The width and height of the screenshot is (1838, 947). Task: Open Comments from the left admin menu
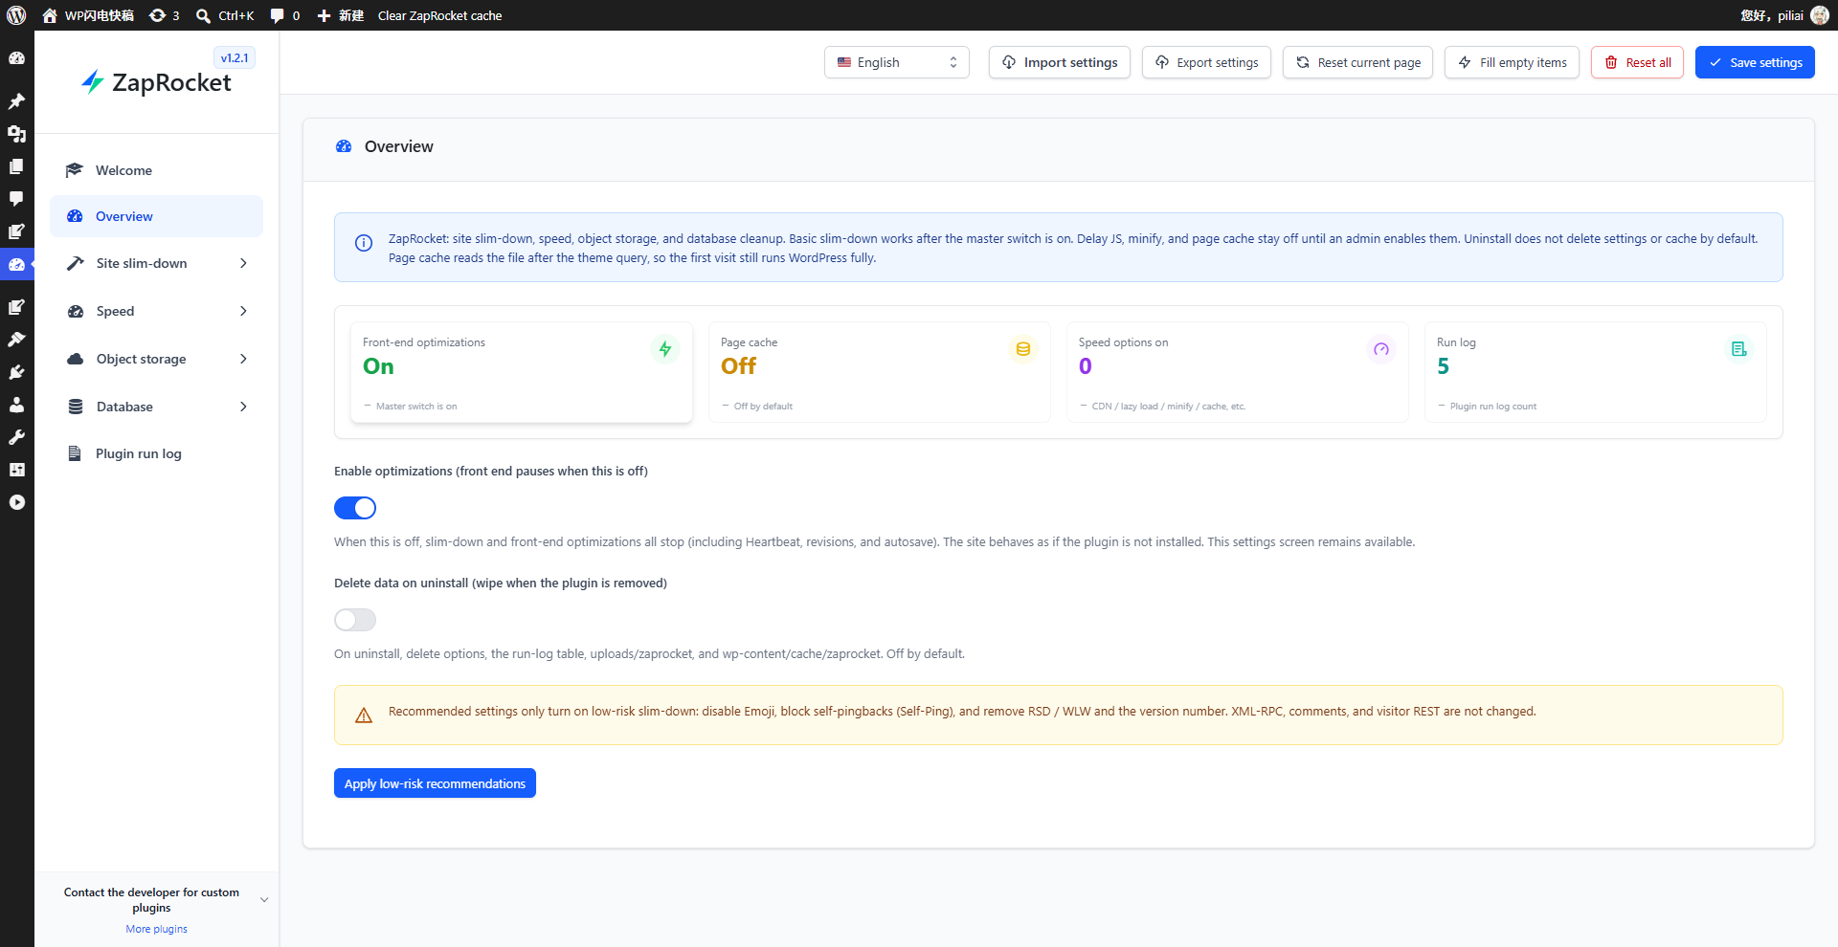pyautogui.click(x=16, y=199)
